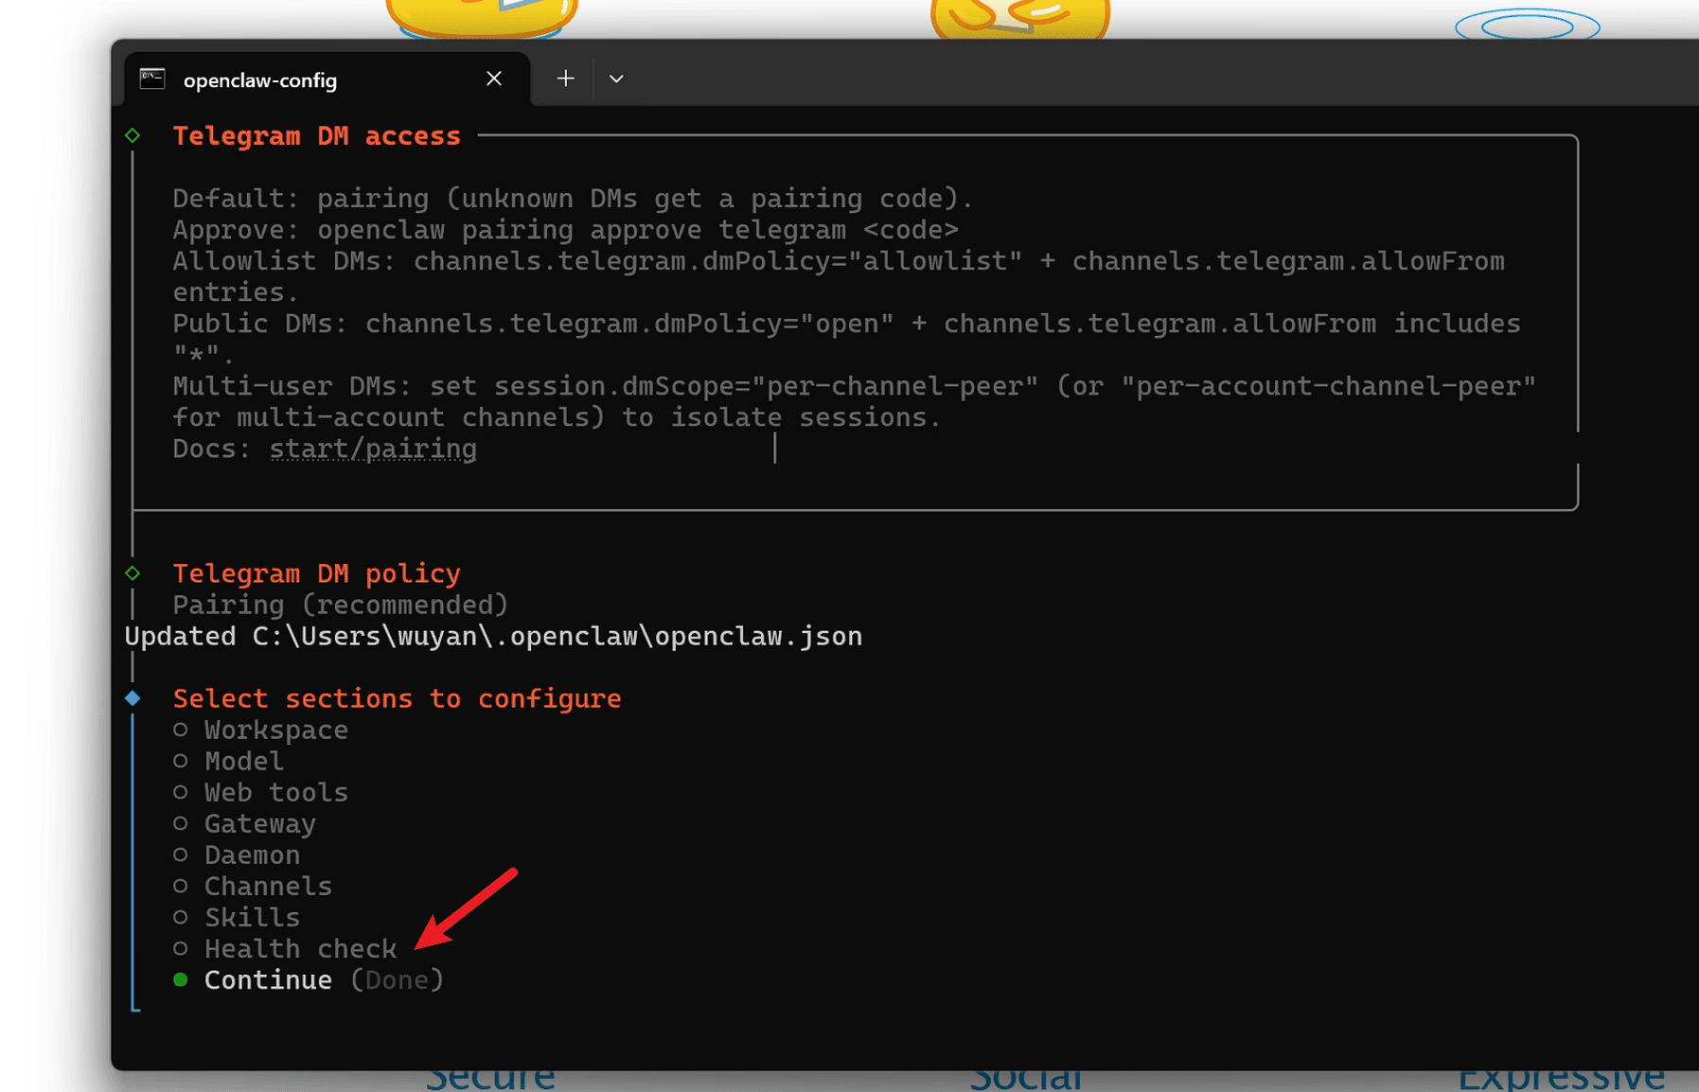Choose the Gateway section option

tap(259, 823)
